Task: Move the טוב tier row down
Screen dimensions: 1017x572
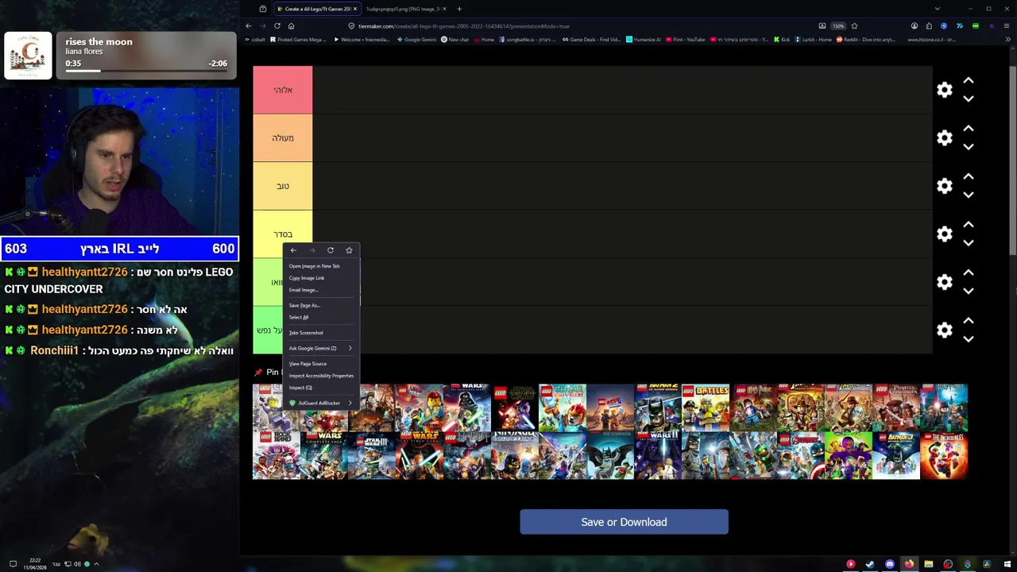Action: click(969, 195)
